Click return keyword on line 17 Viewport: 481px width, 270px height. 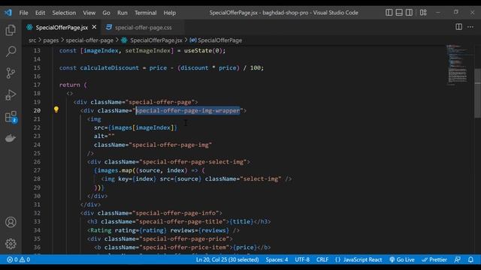pos(70,85)
